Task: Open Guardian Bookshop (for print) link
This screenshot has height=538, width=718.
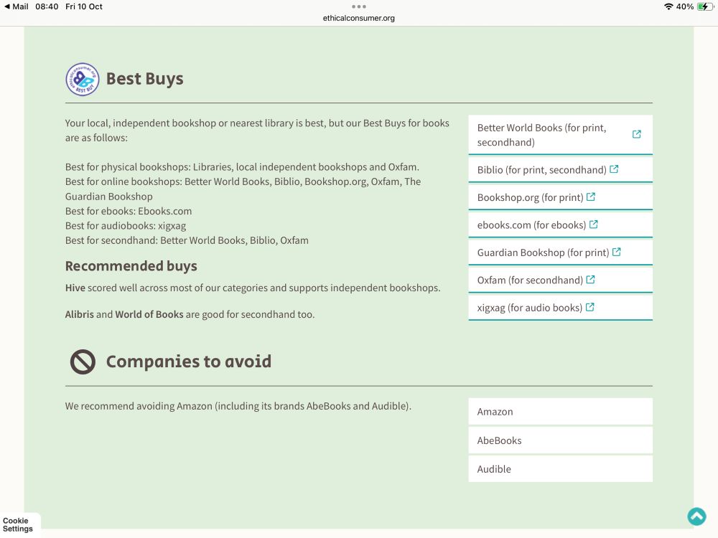Action: click(560, 252)
